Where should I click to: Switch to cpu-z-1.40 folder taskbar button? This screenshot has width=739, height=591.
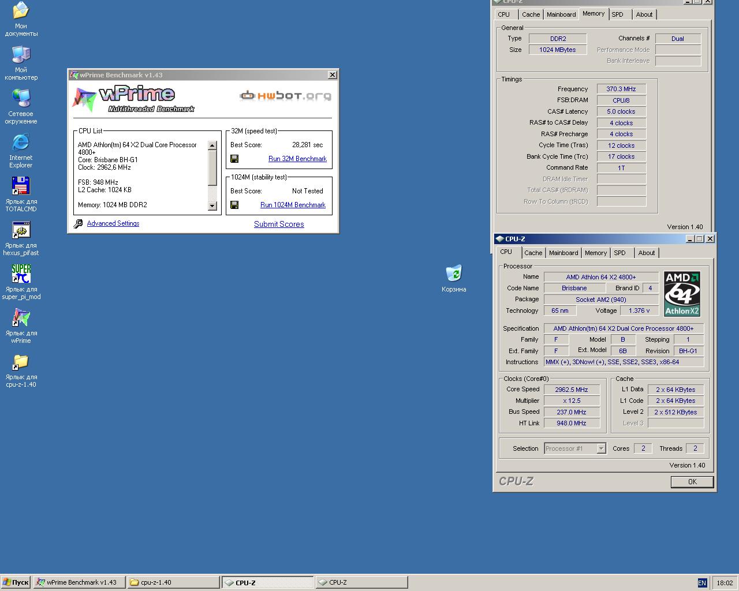(x=173, y=582)
